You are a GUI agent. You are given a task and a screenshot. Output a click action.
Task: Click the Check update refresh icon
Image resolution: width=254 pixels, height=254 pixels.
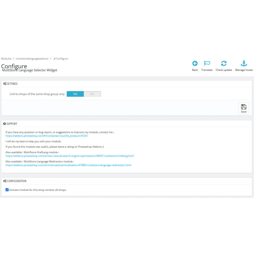click(224, 63)
